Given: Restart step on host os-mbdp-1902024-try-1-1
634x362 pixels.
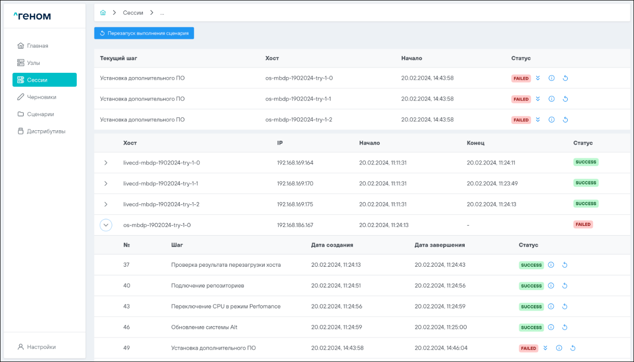Looking at the screenshot, I should point(565,99).
